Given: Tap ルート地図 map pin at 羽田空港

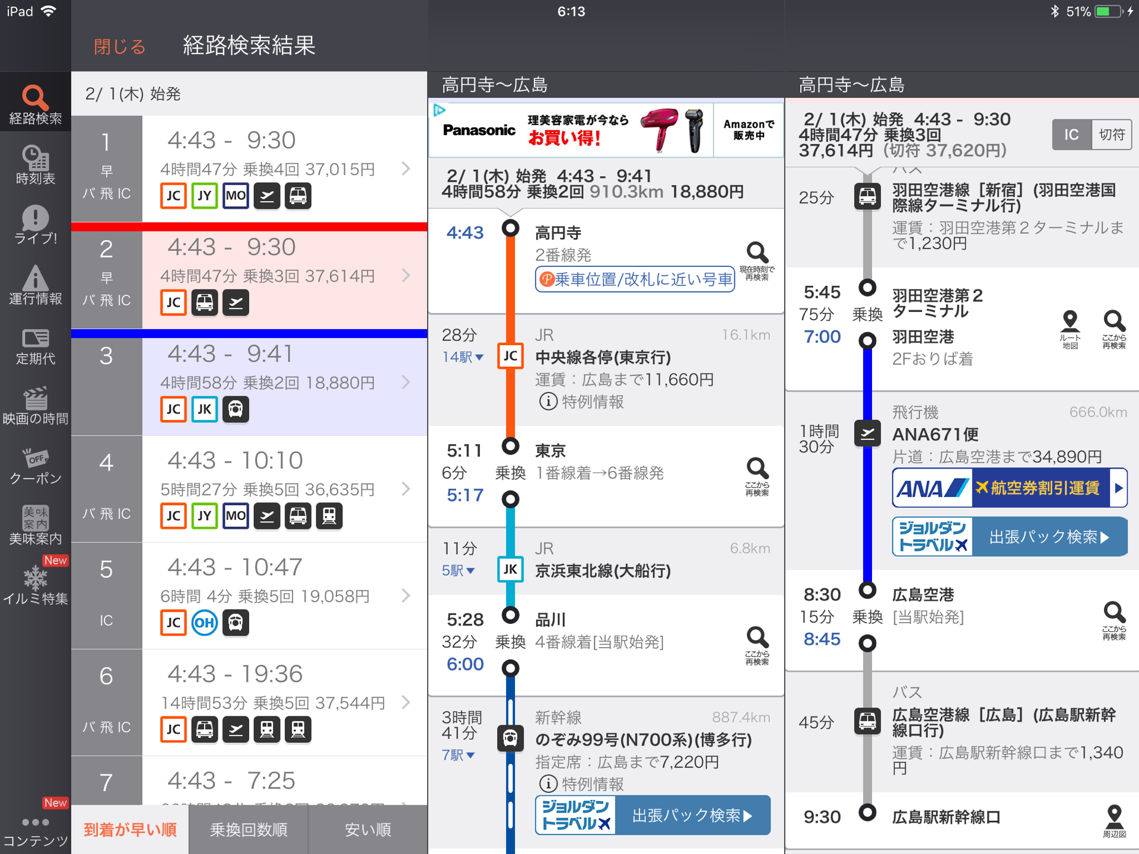Looking at the screenshot, I should tap(1070, 329).
